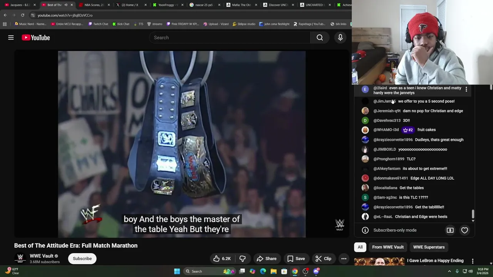Reload the page
Viewport: 493px width, 277px height.
(22, 15)
